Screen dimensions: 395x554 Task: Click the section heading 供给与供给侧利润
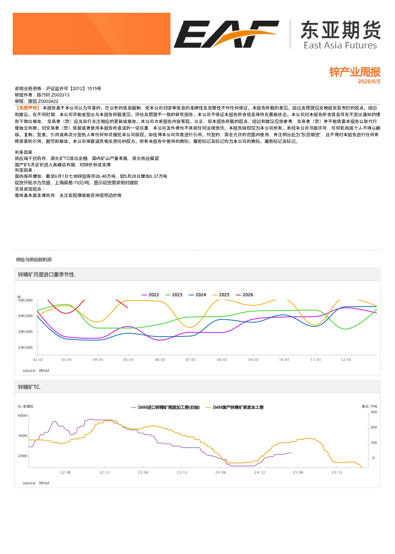click(34, 260)
